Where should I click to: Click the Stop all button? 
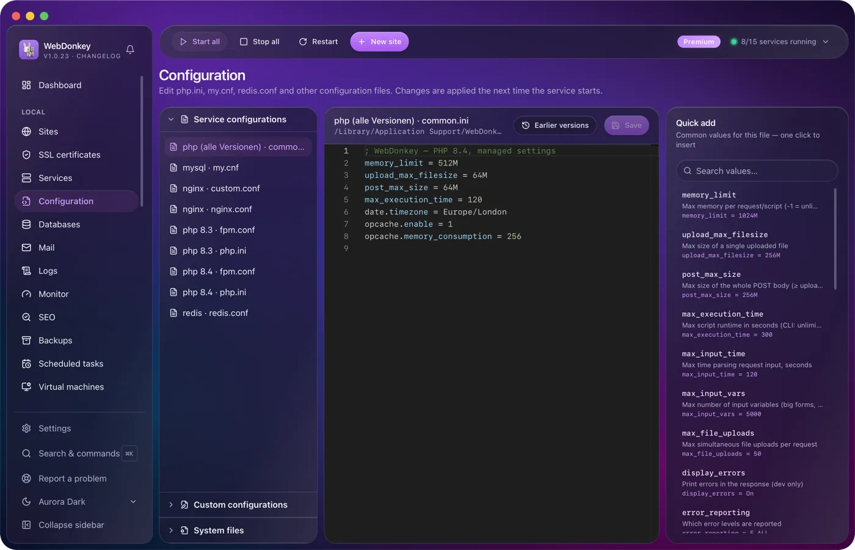[x=260, y=42]
